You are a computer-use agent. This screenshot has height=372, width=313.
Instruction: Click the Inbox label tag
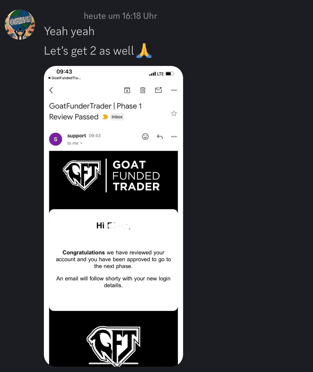coord(117,117)
